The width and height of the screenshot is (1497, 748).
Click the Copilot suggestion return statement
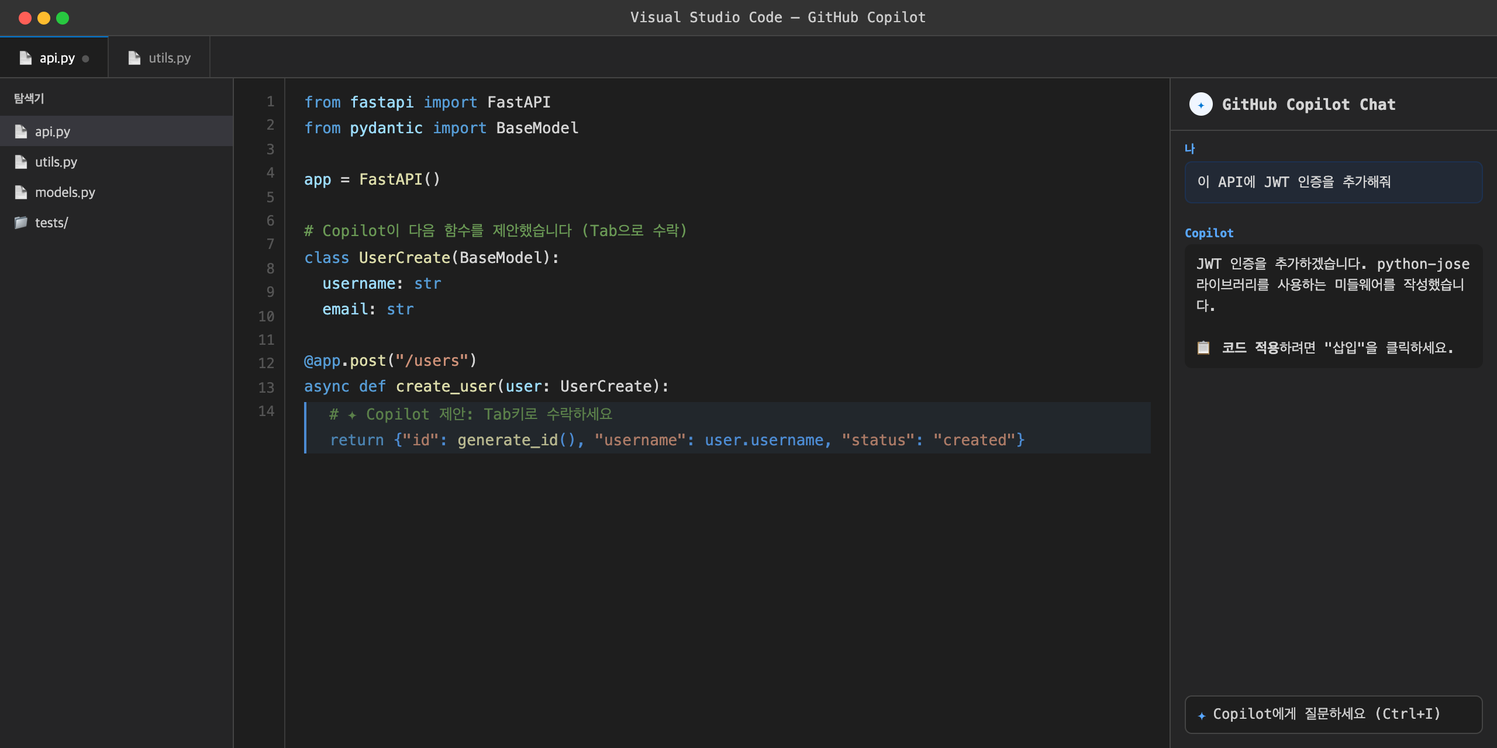(677, 439)
